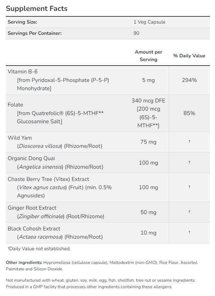This screenshot has height=296, width=215.
Task: Select the Other Ingredients bold label
Action: tap(24, 263)
